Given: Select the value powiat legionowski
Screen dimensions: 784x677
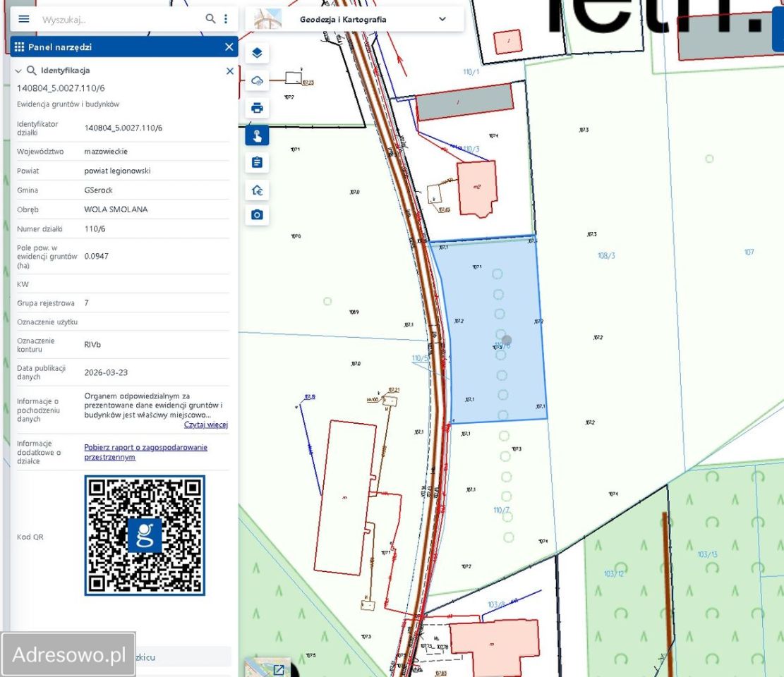Looking at the screenshot, I should click(118, 171).
